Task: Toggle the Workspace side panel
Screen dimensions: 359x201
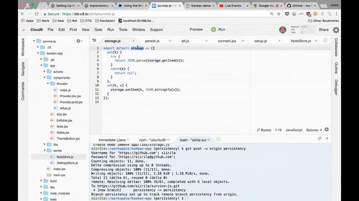Action: (22, 47)
